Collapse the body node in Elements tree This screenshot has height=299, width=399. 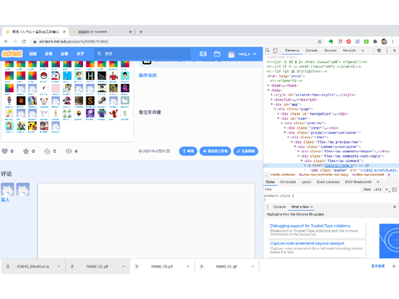(x=268, y=91)
